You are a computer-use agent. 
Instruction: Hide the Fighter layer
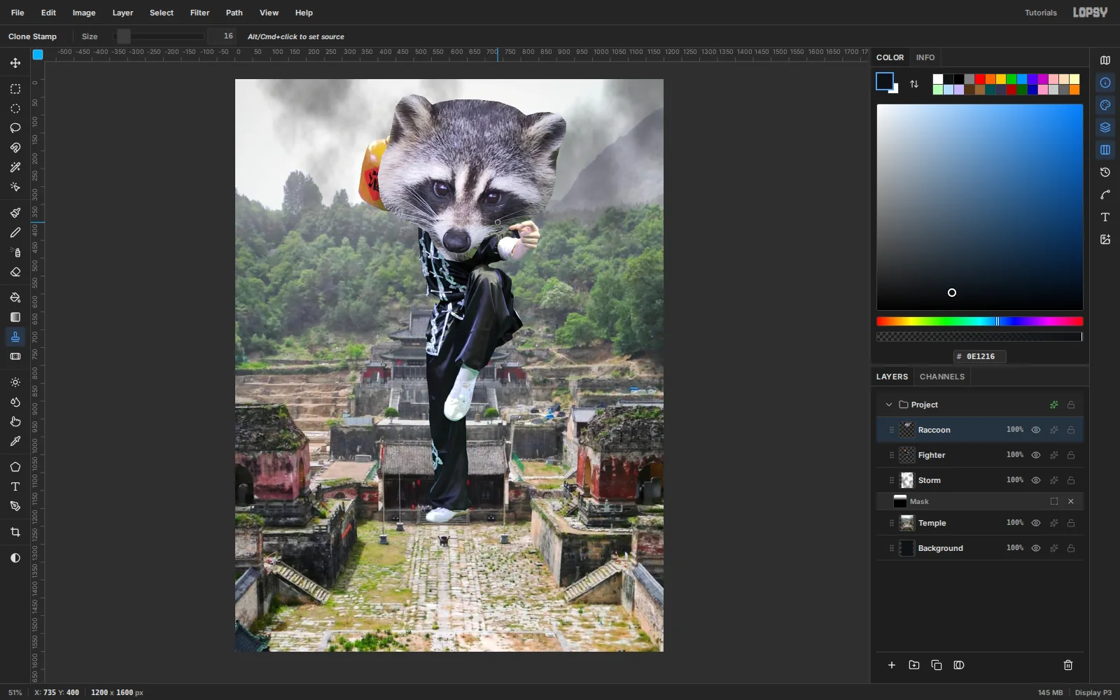click(1036, 455)
